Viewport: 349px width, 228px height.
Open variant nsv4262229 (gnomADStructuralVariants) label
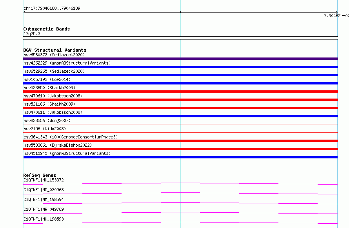click(x=67, y=63)
